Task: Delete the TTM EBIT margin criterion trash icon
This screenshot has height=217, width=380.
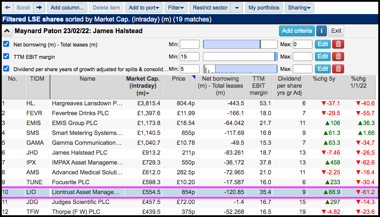Action: [x=338, y=57]
